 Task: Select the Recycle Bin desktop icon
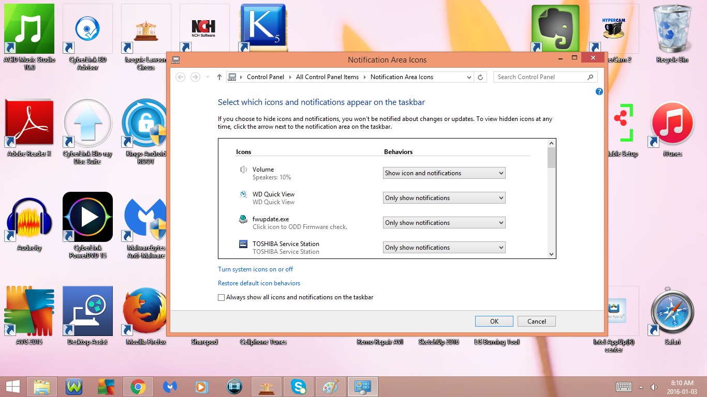pyautogui.click(x=672, y=34)
